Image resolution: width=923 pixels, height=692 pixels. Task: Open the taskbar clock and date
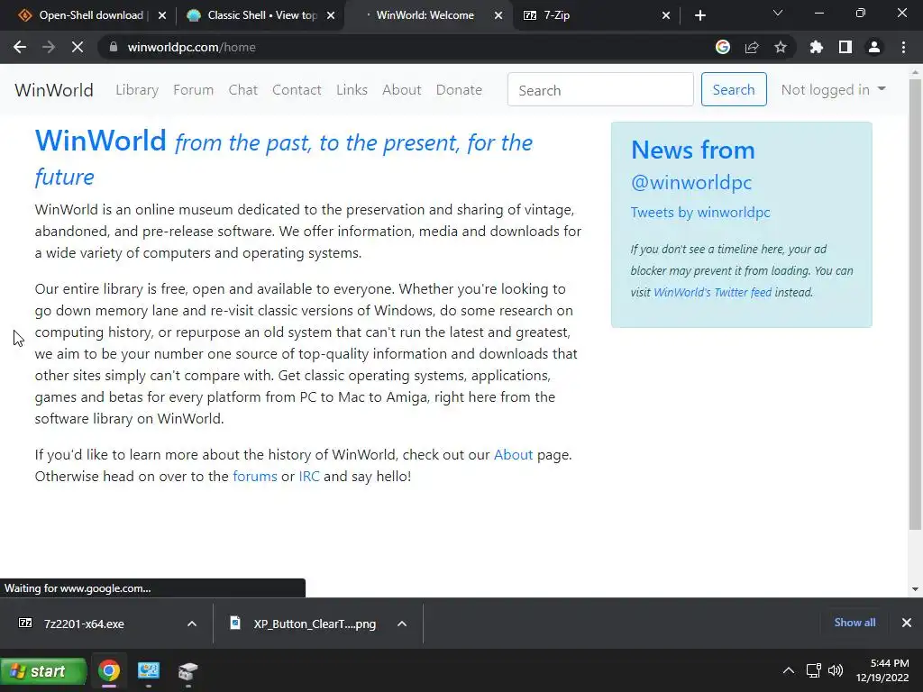click(x=882, y=670)
